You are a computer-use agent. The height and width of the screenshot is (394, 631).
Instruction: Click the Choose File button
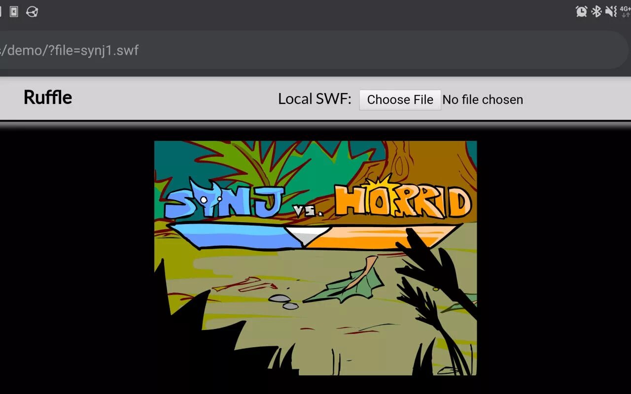click(400, 99)
